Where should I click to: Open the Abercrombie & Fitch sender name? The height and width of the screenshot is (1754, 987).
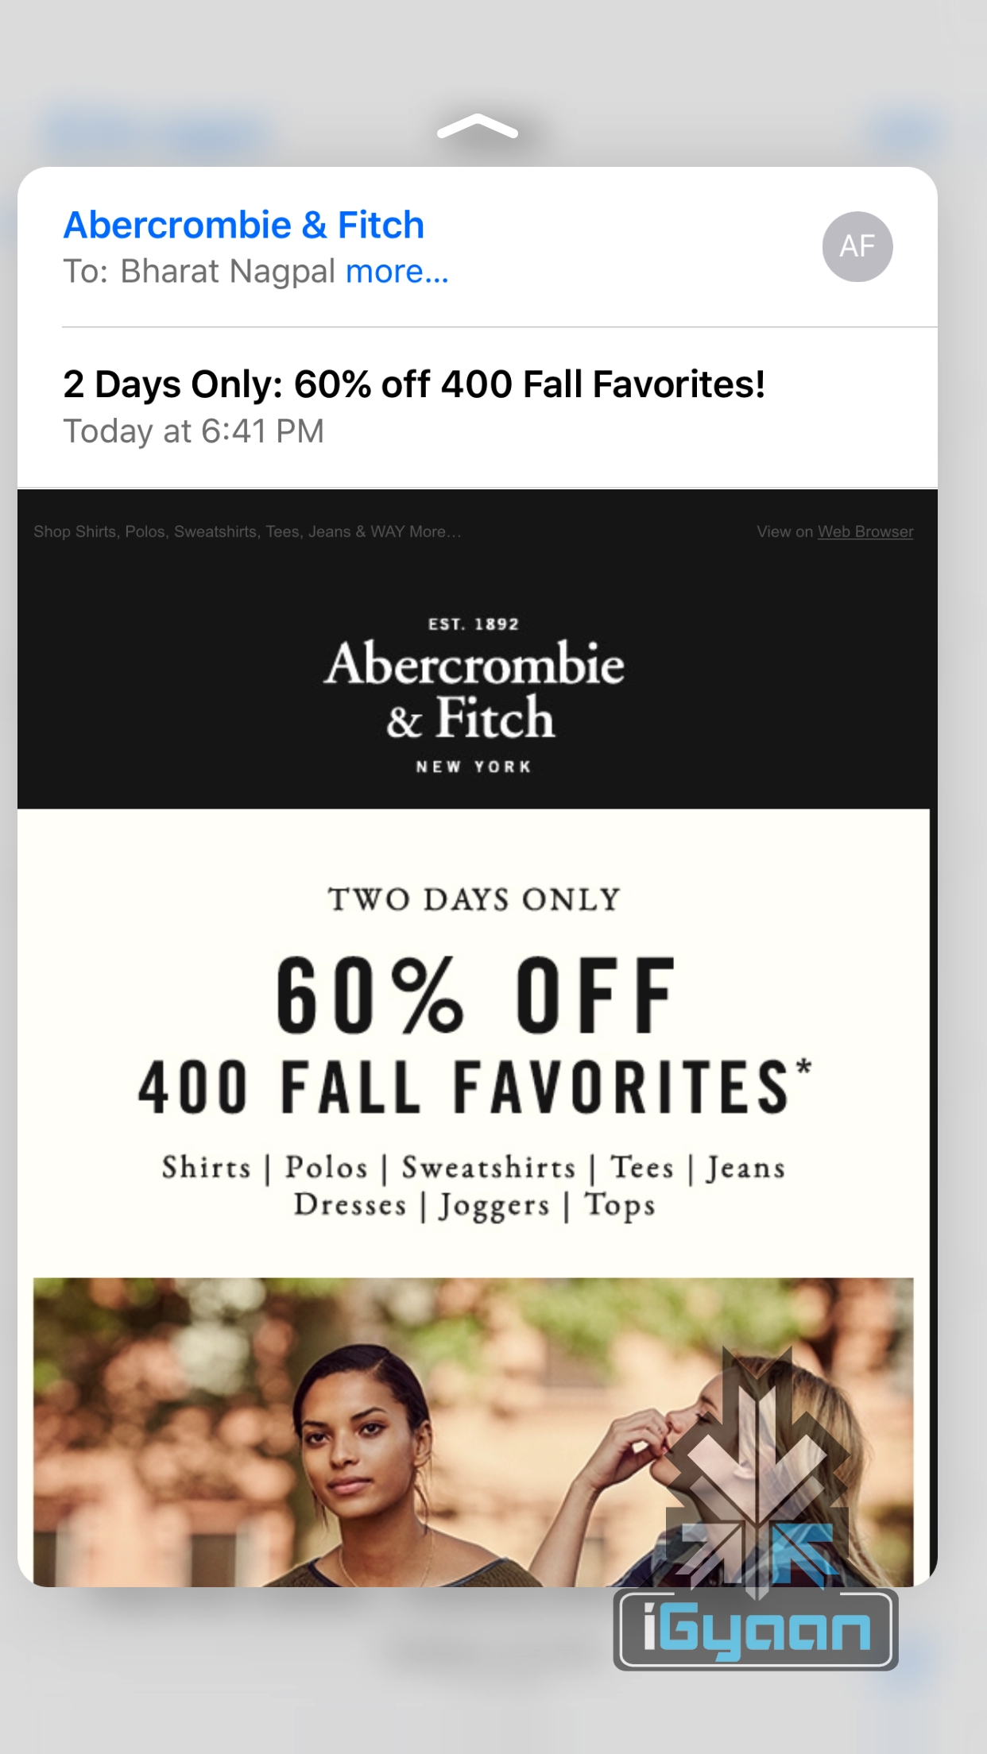click(x=243, y=225)
